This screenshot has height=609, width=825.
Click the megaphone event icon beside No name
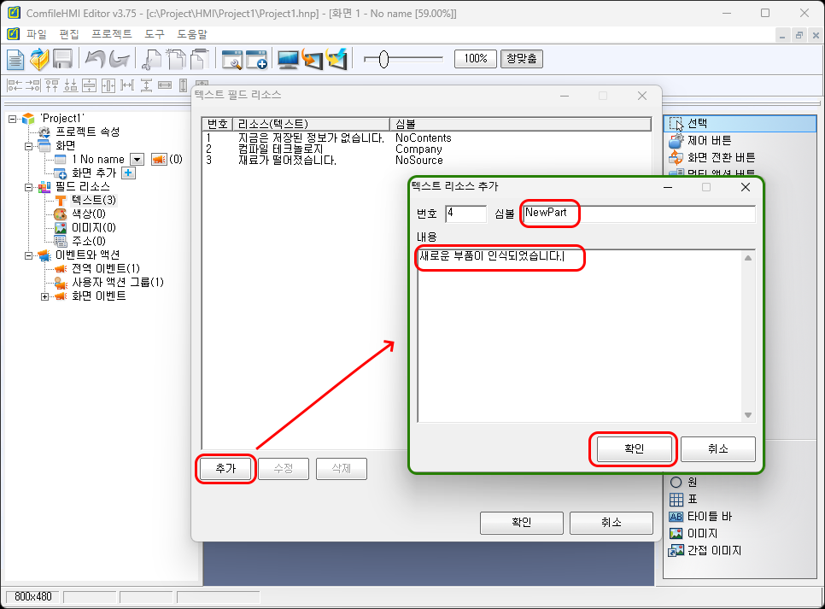pos(158,160)
